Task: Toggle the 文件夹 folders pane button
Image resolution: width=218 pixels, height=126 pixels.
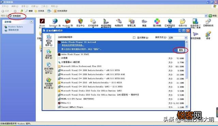Action: [40, 11]
